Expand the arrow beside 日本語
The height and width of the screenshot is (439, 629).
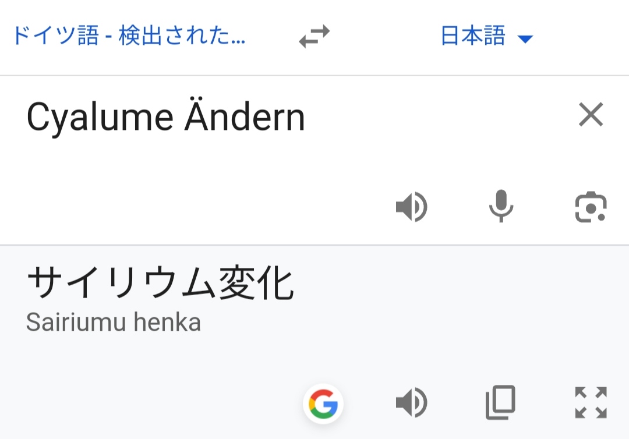[525, 39]
